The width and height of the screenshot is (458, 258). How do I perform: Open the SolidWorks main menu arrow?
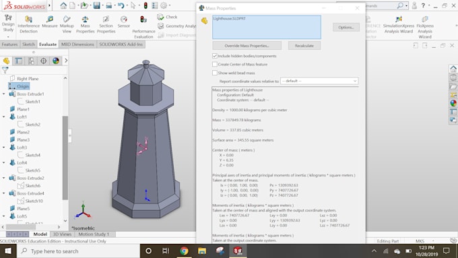click(49, 5)
